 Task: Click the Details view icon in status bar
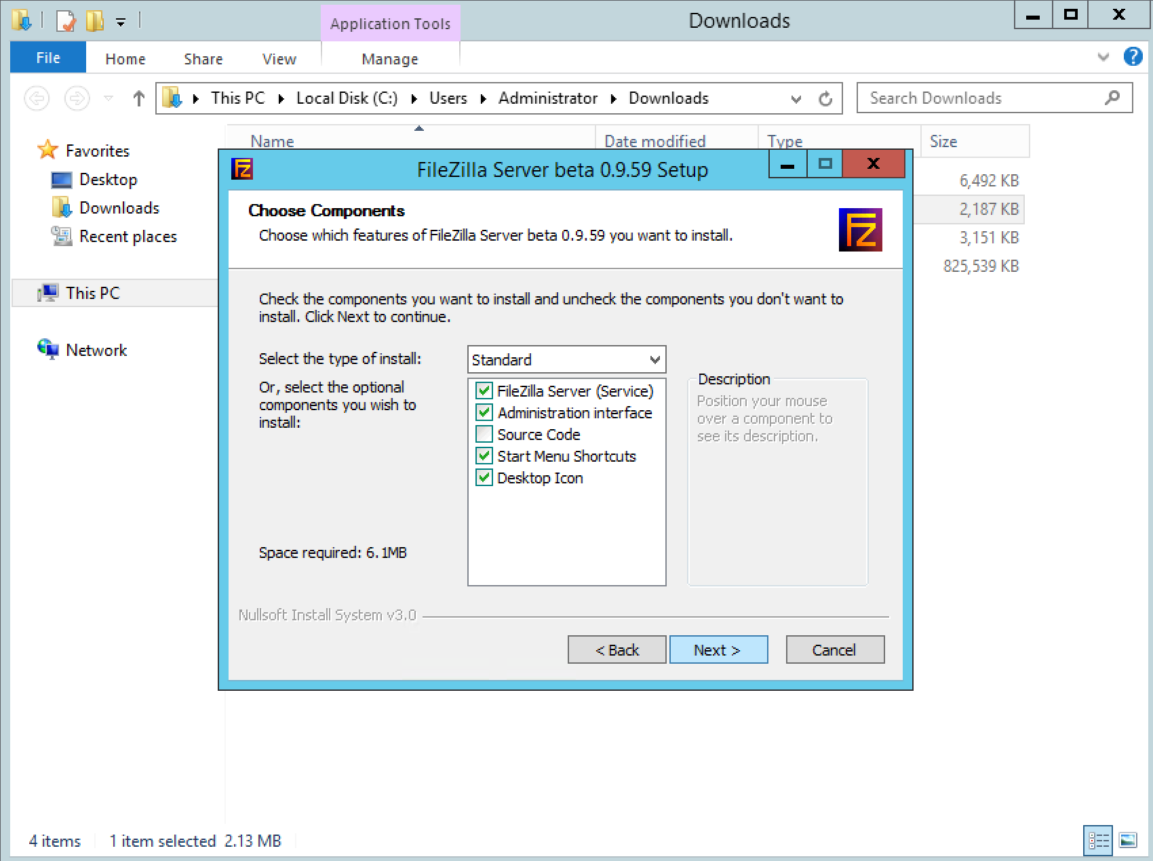point(1097,841)
